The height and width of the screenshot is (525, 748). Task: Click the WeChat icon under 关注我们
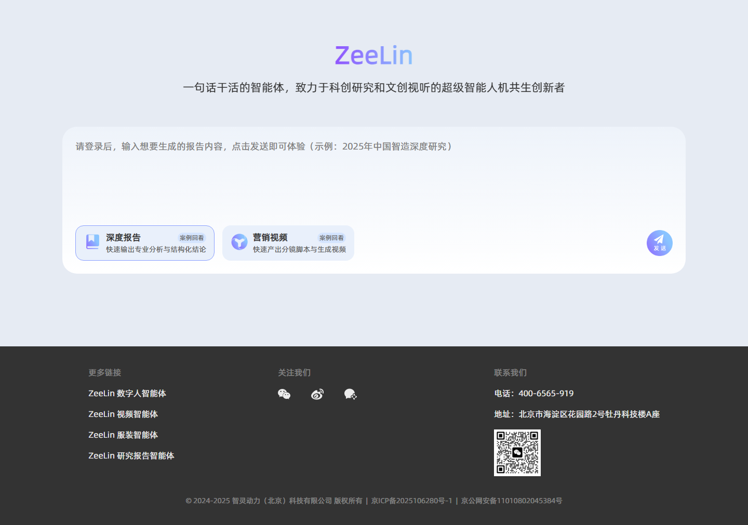284,394
